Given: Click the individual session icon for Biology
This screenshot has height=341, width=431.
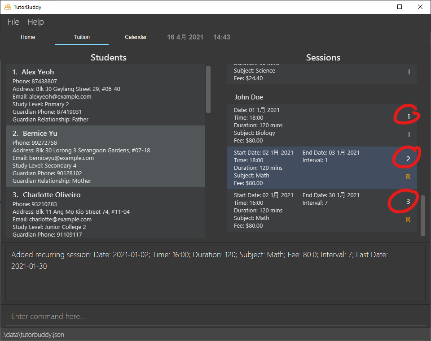Looking at the screenshot, I should pos(409,134).
